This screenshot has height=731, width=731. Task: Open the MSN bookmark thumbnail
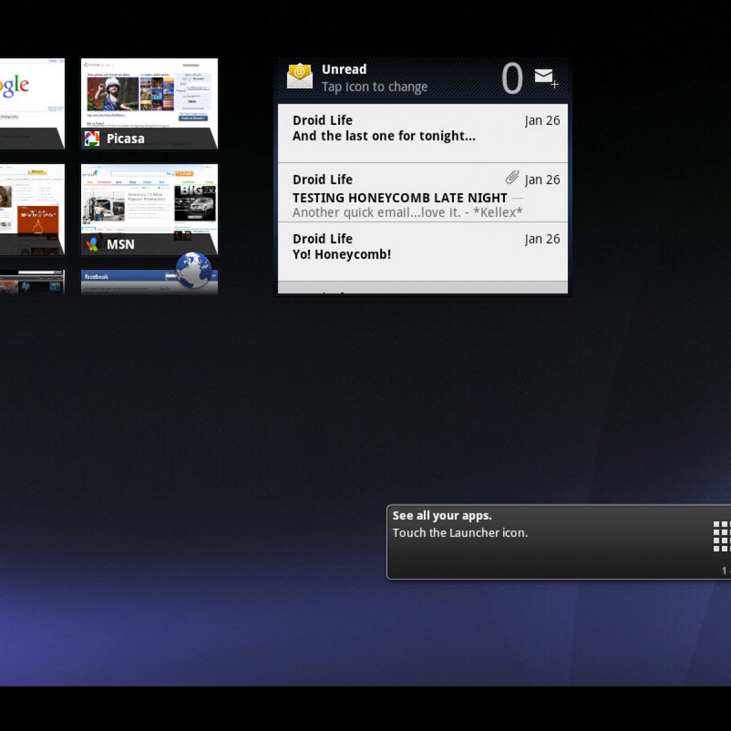149,200
